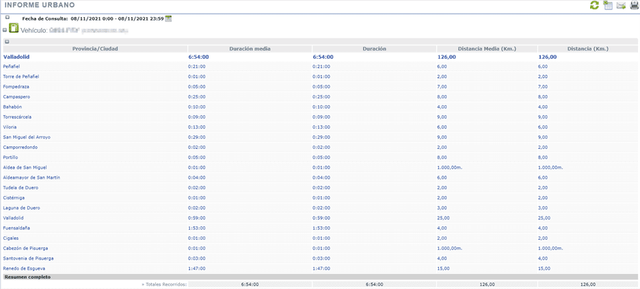
Task: Click Aldea de San Miguel's 1.000,00m. Distancia Media
Action: click(450, 167)
